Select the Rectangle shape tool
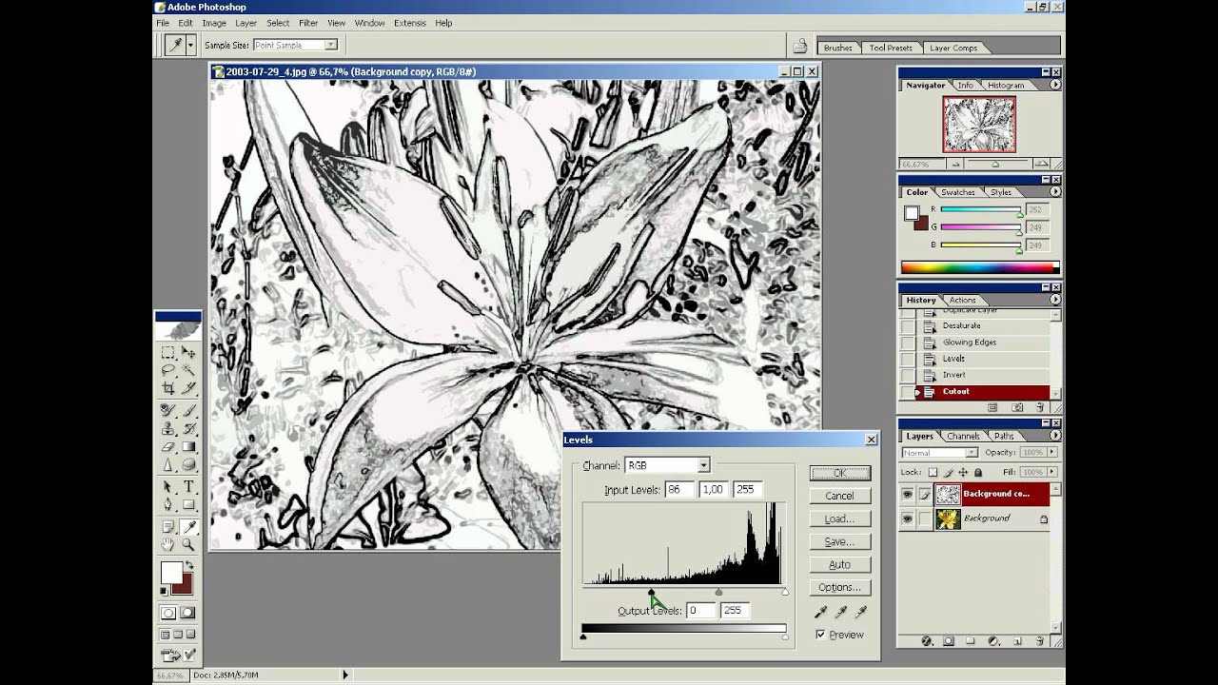 tap(188, 504)
